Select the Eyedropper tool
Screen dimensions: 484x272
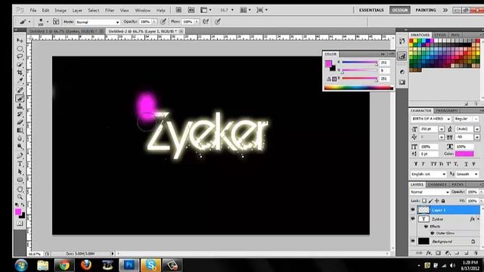[20, 81]
